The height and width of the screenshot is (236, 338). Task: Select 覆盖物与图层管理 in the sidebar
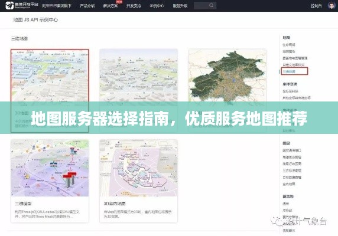click(x=295, y=58)
